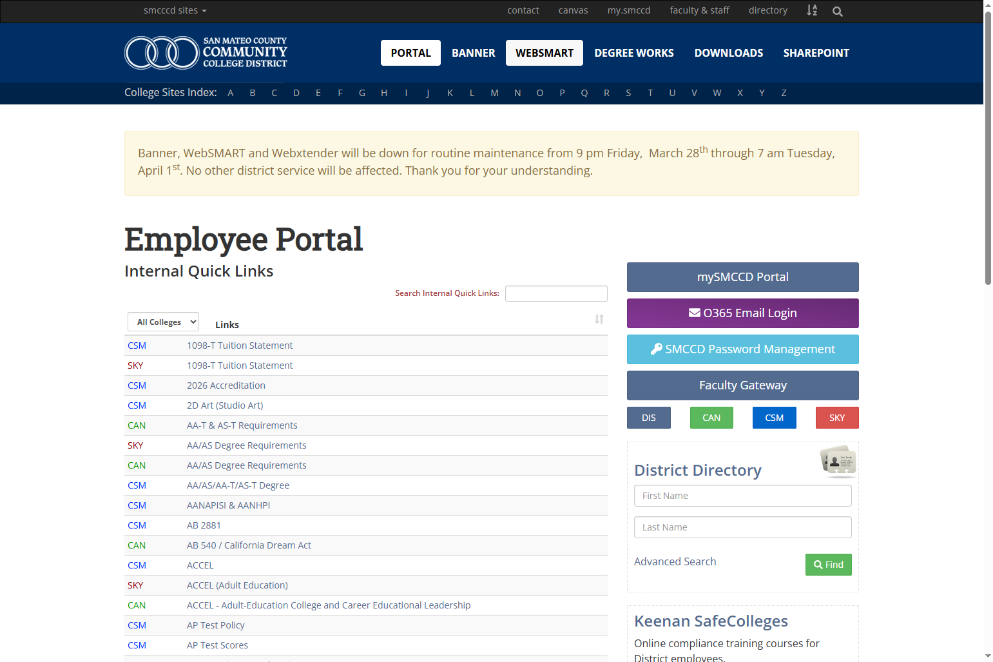Focus the First Name directory field
This screenshot has width=993, height=662.
[x=743, y=496]
